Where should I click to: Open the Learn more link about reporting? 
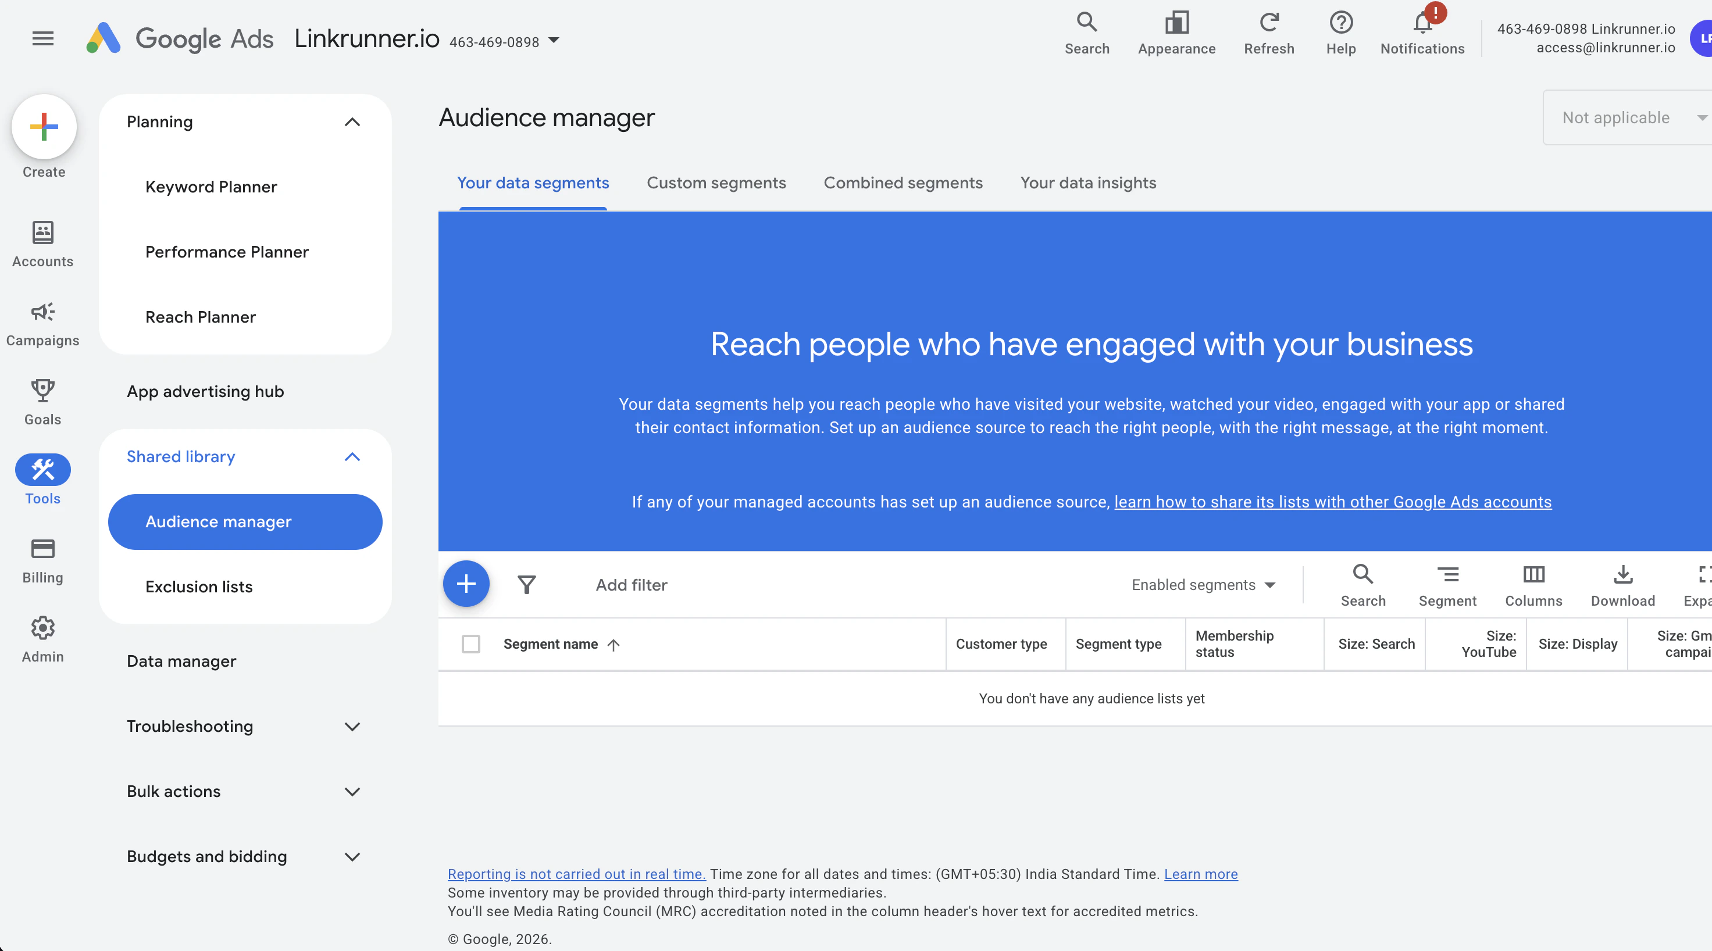coord(1200,874)
